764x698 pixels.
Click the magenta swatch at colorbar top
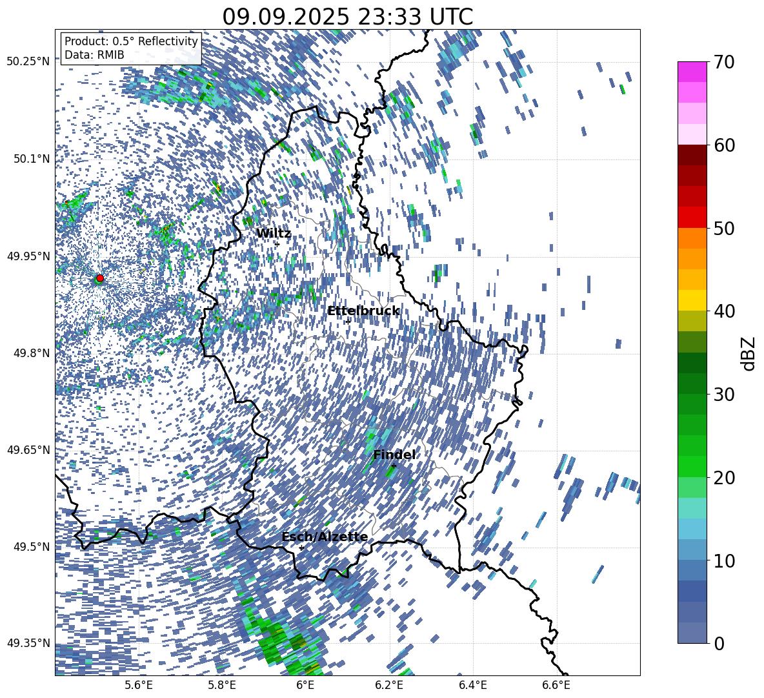[x=692, y=72]
